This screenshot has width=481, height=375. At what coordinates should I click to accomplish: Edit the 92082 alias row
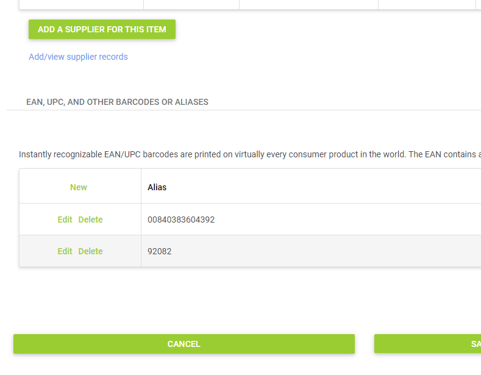pos(65,251)
